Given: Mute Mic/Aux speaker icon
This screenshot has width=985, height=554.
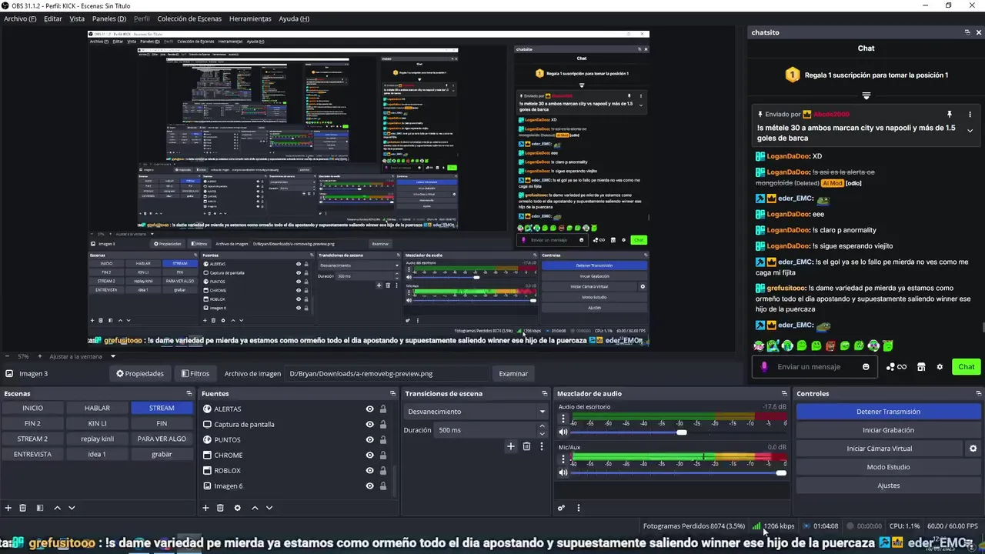Looking at the screenshot, I should (x=563, y=472).
